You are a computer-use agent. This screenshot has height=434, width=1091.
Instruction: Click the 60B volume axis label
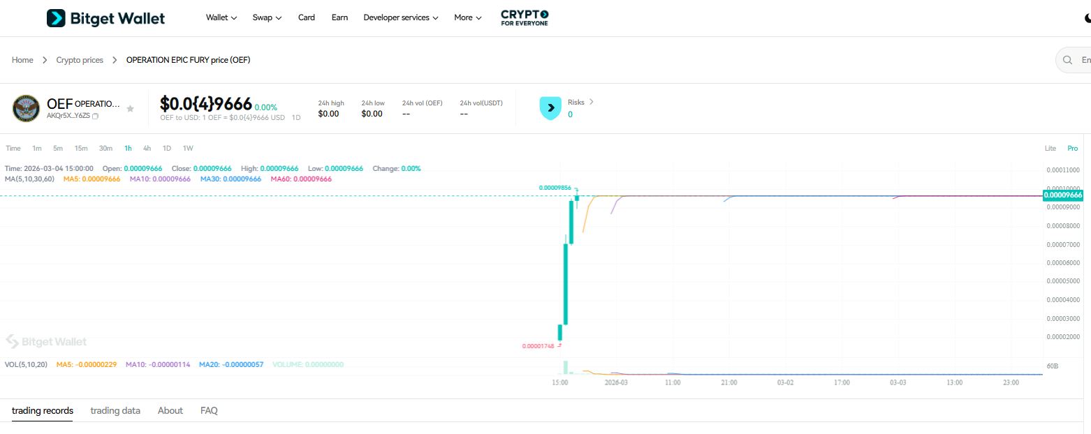tap(1052, 366)
